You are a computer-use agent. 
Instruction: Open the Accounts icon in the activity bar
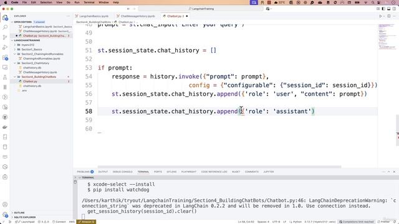click(x=5, y=205)
